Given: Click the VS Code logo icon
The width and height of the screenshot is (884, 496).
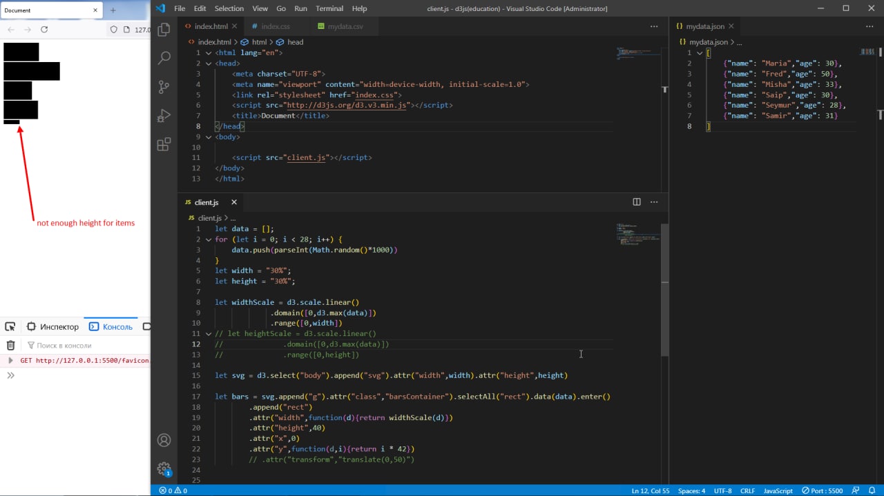Looking at the screenshot, I should click(x=160, y=8).
